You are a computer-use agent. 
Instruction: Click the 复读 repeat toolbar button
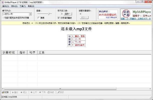[x=51, y=92]
